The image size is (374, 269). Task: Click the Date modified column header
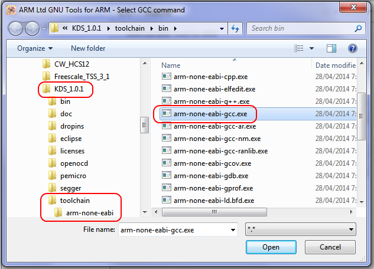tap(335, 65)
